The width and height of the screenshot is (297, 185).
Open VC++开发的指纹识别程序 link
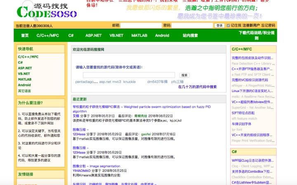point(252,135)
